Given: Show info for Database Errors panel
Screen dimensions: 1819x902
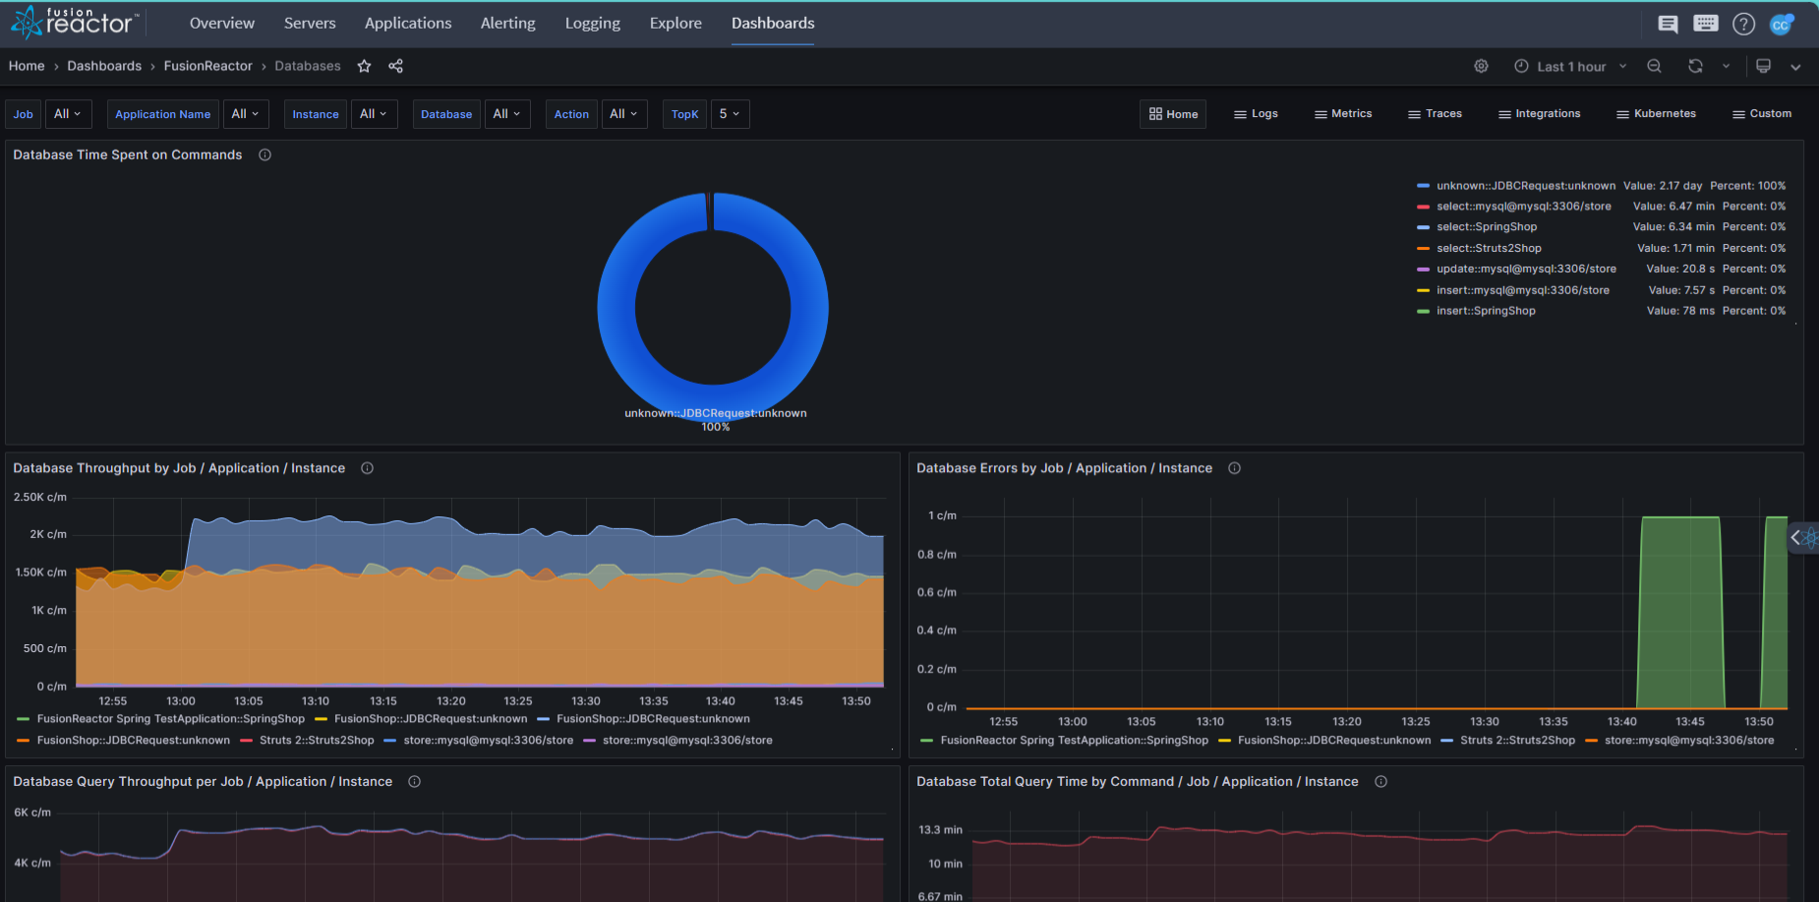Looking at the screenshot, I should 1234,468.
